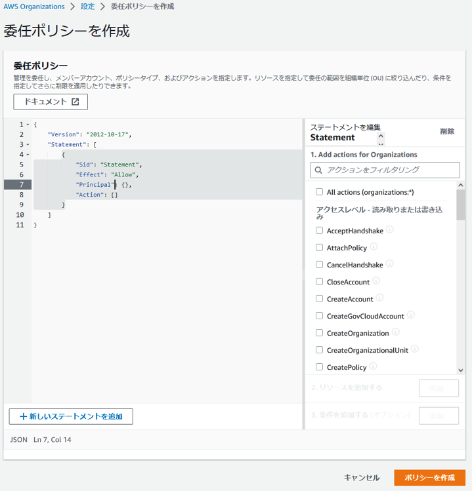The width and height of the screenshot is (472, 491).
Task: Check the CreateOrganizationalUnit action
Action: [x=319, y=350]
